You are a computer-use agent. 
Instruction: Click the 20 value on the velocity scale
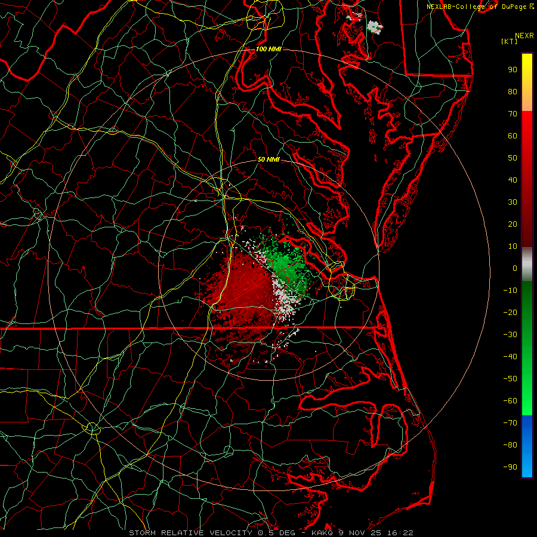(x=513, y=224)
